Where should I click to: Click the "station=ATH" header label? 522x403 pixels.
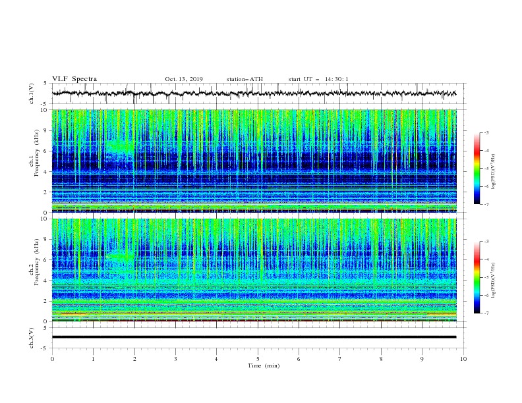tap(245, 80)
